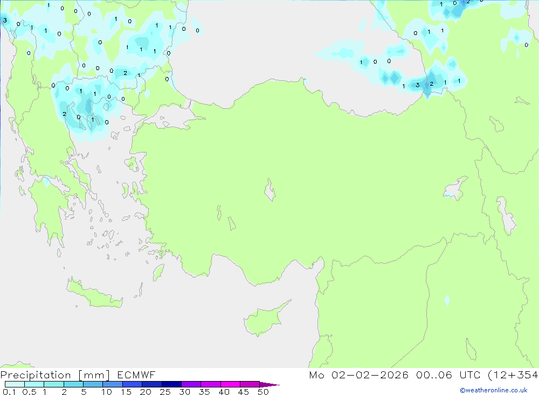Click the 35–40 mm purple legend swatch

coord(210,384)
